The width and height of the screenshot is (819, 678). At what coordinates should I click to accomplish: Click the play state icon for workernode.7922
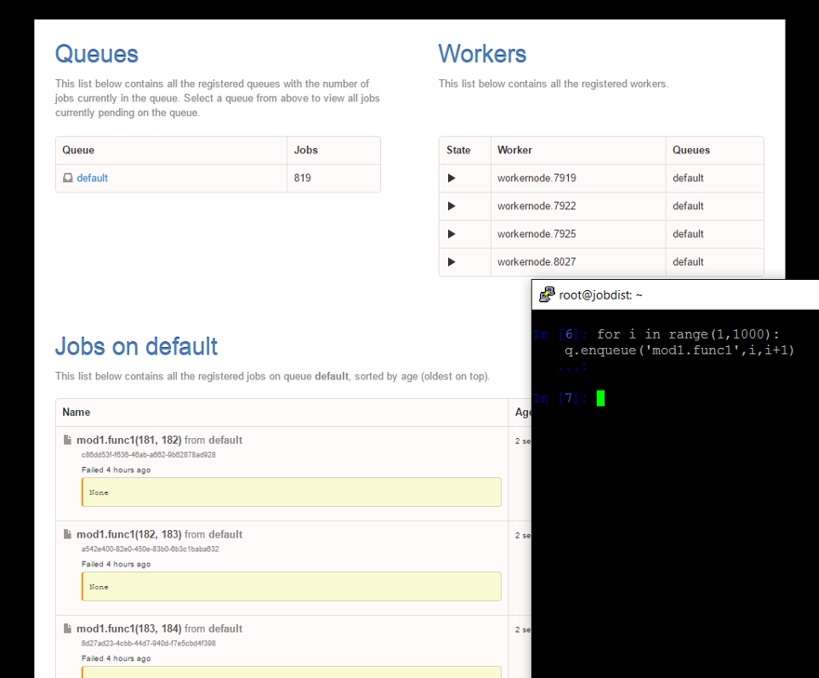[452, 206]
